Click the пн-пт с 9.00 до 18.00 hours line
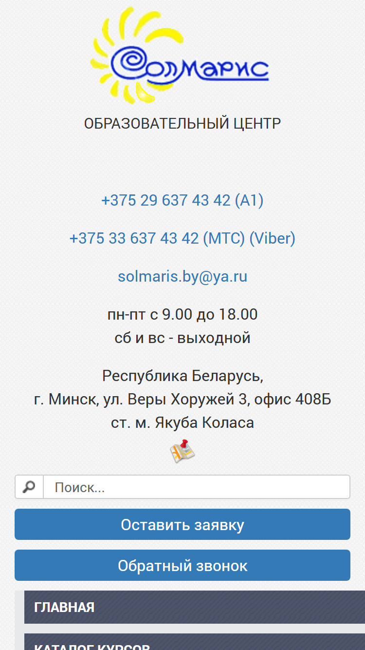The image size is (365, 650). [x=182, y=314]
